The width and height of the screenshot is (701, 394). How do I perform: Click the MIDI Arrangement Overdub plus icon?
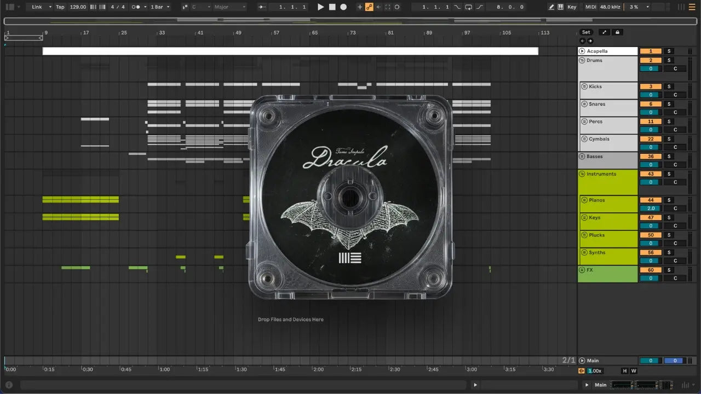[x=360, y=7]
